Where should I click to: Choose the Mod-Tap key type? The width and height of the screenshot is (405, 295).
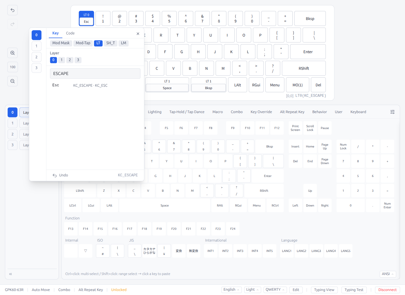(83, 43)
